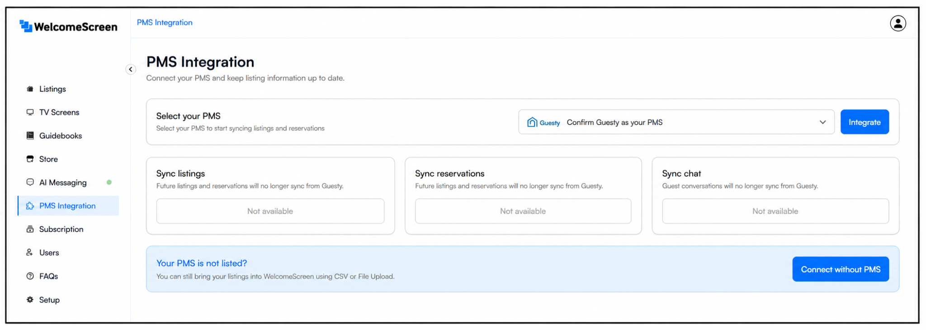Open AI Messaging from the sidebar
This screenshot has width=926, height=330.
point(63,182)
